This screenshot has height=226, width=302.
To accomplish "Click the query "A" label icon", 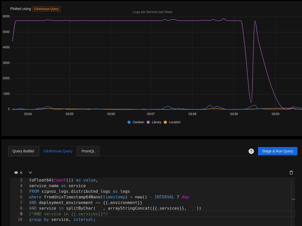I will click(21, 173).
